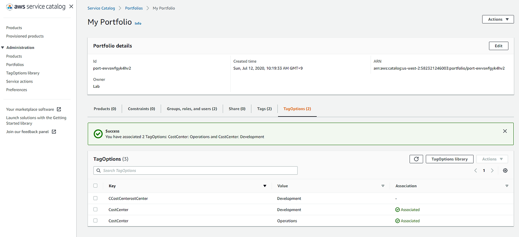Switch to the Tags (2) tab
The image size is (519, 237).
click(x=264, y=109)
